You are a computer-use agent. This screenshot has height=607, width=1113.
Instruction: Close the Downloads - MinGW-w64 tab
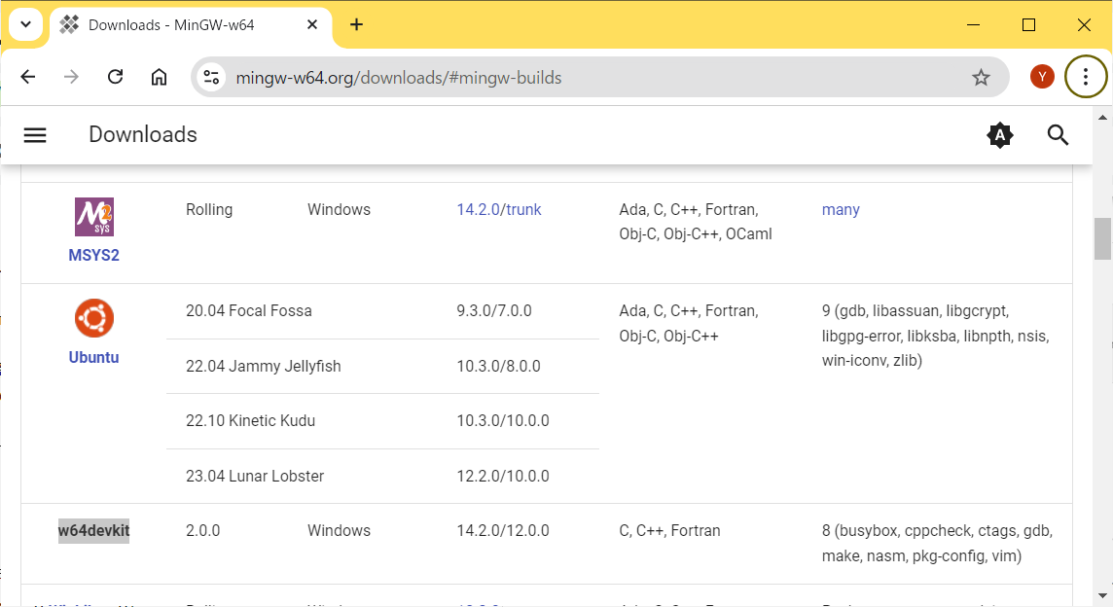312,25
